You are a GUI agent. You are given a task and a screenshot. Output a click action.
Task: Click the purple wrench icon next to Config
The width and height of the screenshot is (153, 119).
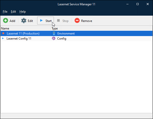pos(53,38)
